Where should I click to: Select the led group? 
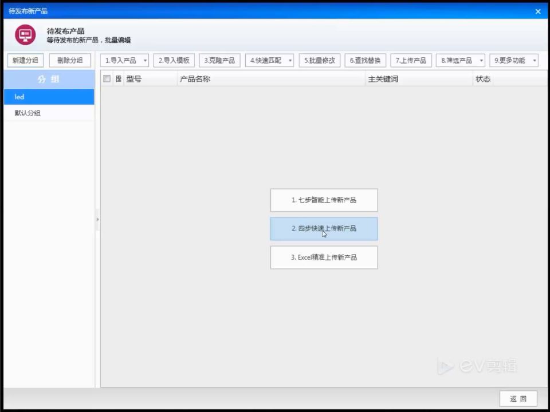49,97
